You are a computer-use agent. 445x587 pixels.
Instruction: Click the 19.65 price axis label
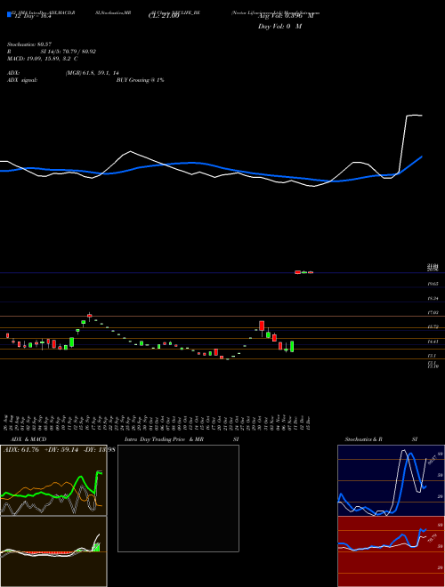coord(433,284)
